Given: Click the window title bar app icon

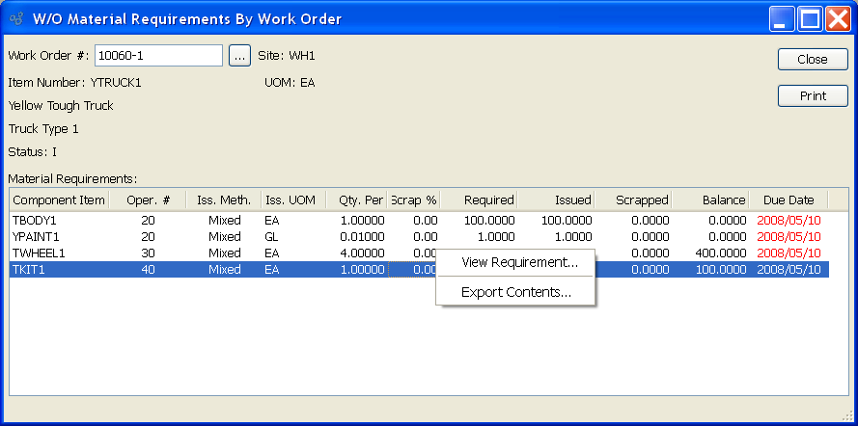Looking at the screenshot, I should point(15,19).
